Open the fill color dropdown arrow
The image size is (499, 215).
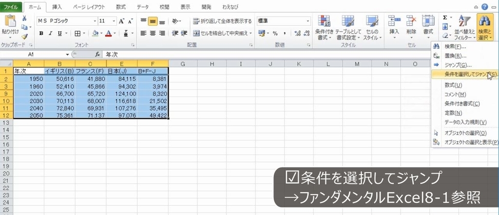click(x=101, y=34)
